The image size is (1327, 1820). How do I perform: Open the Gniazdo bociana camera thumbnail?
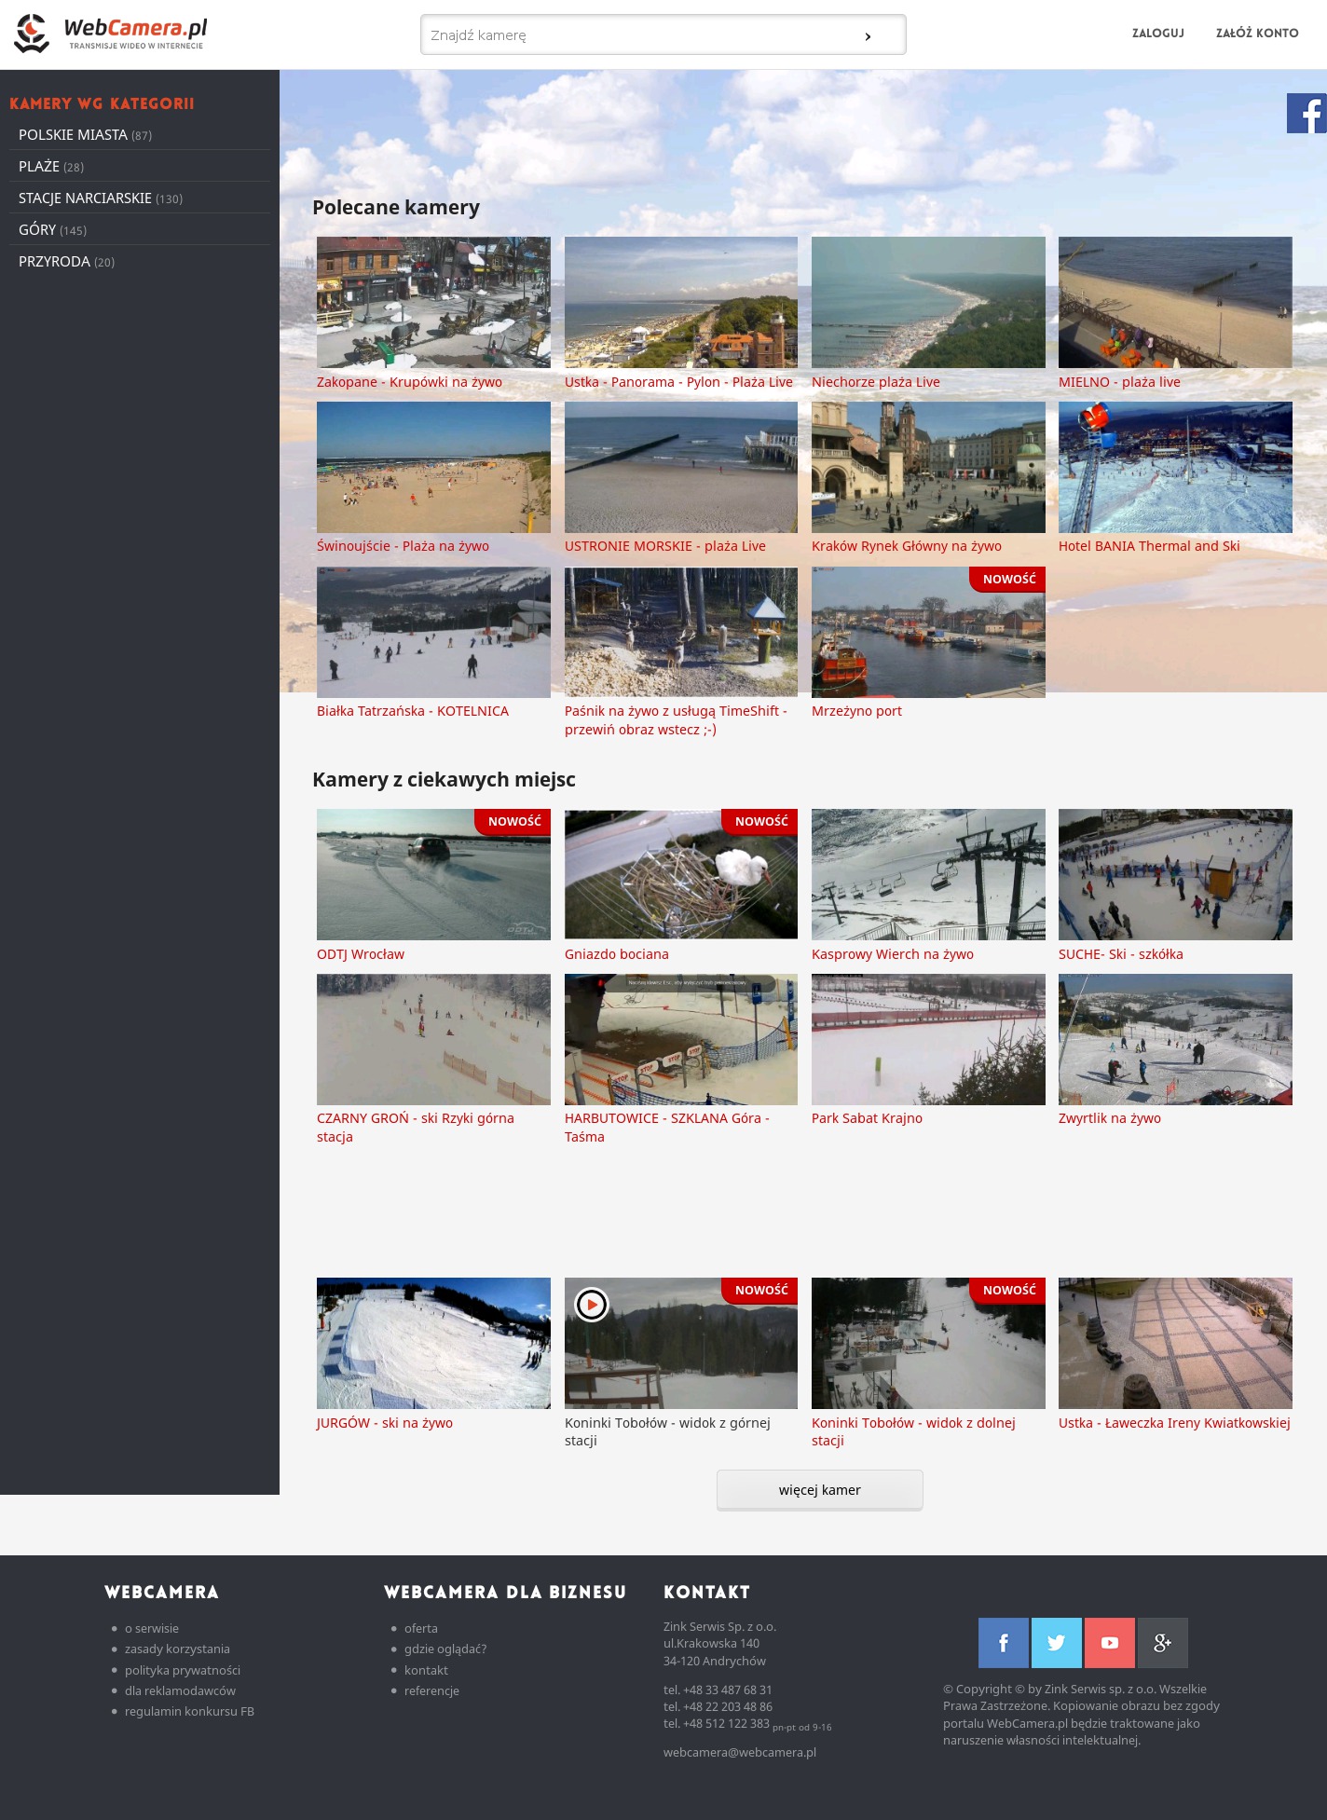tap(680, 874)
